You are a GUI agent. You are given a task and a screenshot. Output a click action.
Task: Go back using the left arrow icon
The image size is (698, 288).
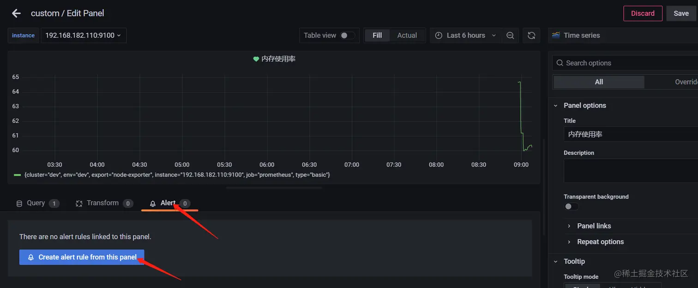pos(17,13)
